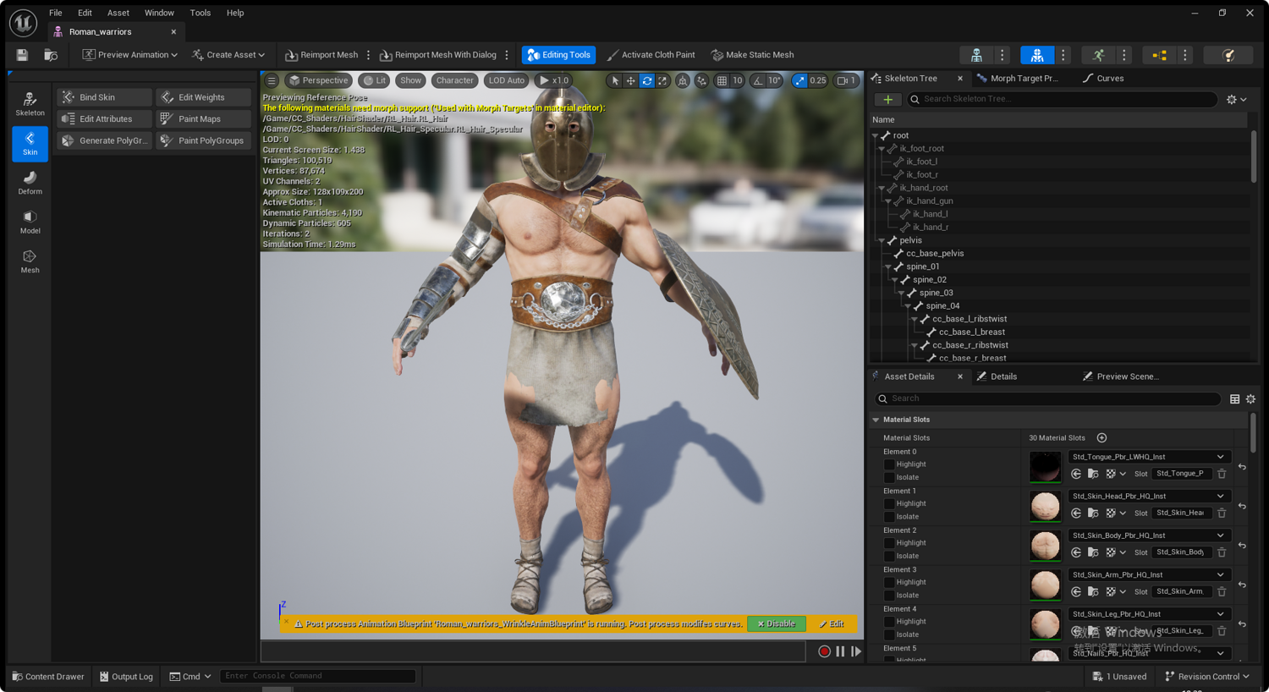1269x692 pixels.
Task: Click the Paint Maps button
Action: [203, 119]
